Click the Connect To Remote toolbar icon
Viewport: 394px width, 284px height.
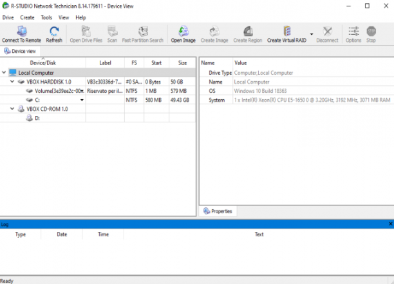pyautogui.click(x=22, y=31)
